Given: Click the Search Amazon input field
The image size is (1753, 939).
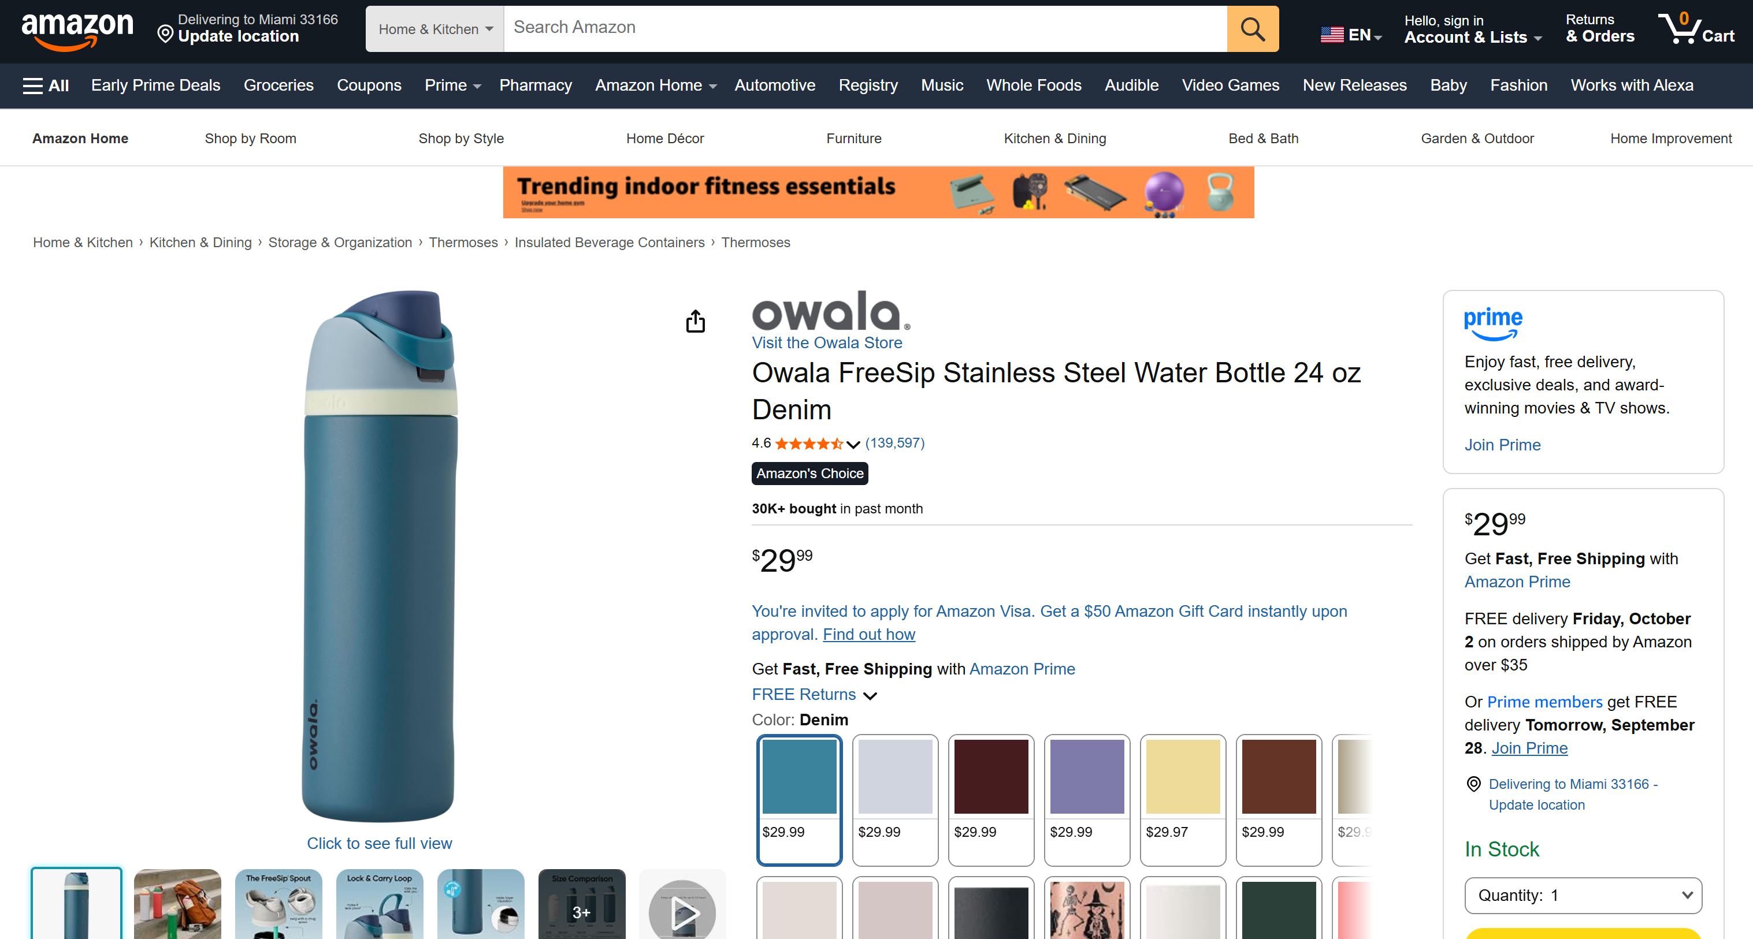Looking at the screenshot, I should 865,28.
